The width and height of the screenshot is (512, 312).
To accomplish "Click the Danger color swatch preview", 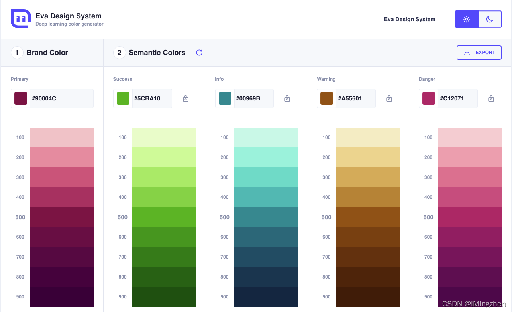I will 429,98.
